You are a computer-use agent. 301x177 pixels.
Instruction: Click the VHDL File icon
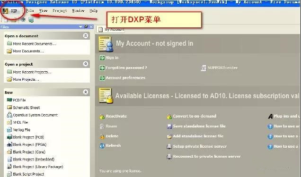pos(9,122)
